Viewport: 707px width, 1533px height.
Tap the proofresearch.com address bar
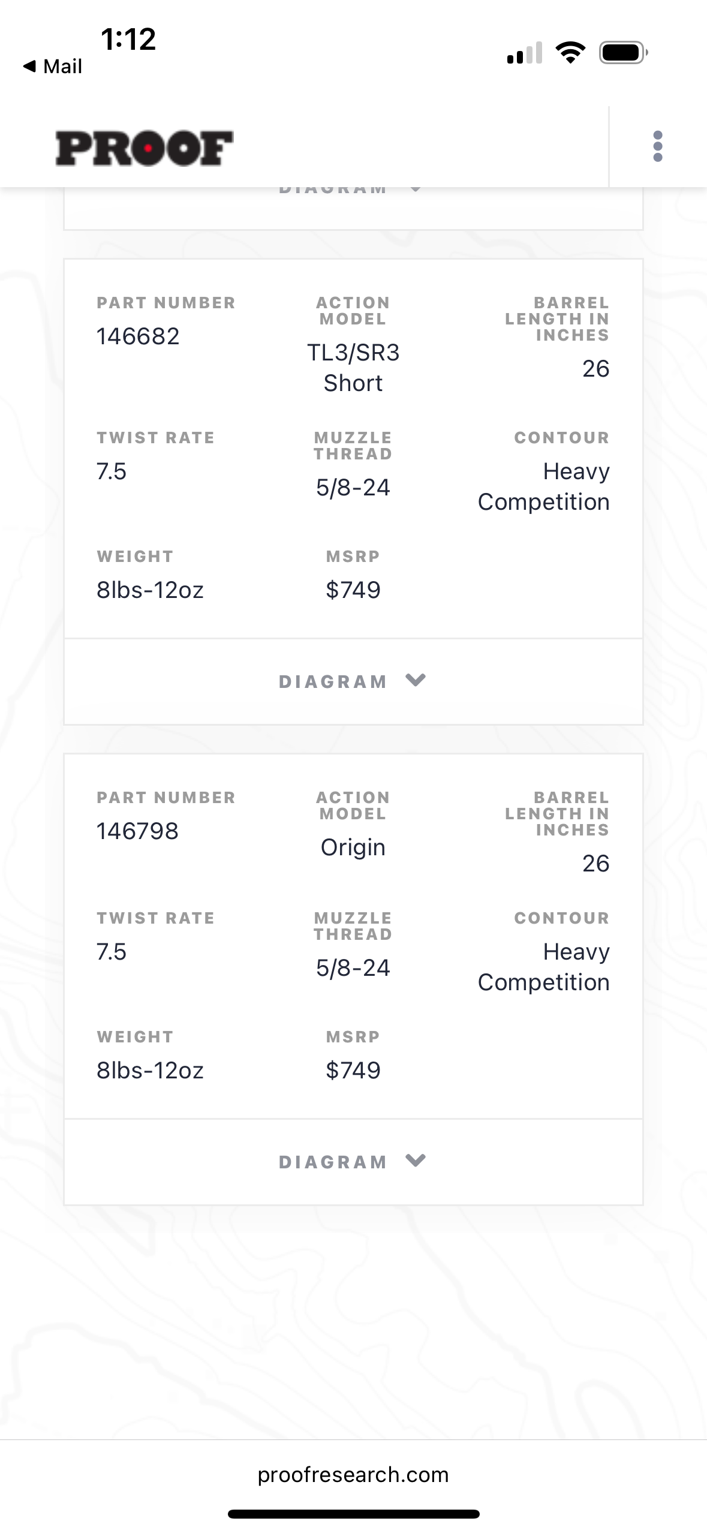(x=353, y=1475)
